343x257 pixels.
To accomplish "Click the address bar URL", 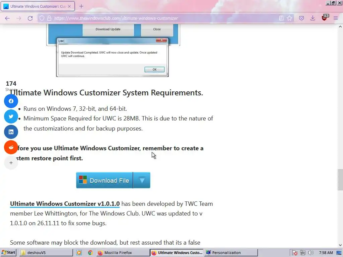I will coord(116,18).
